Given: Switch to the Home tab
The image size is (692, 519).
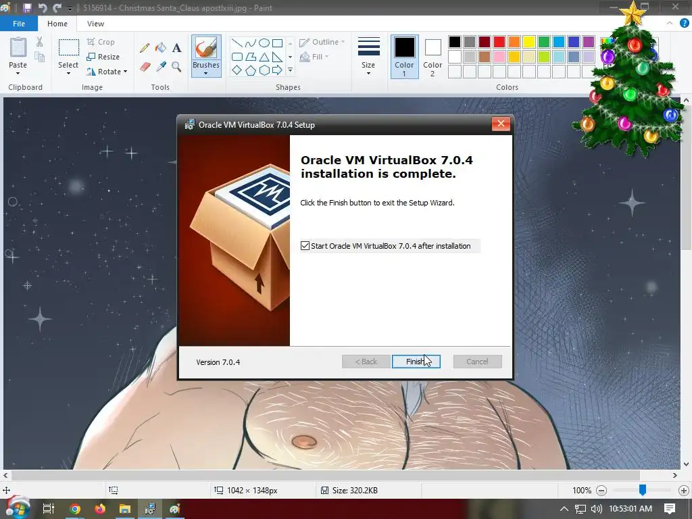Looking at the screenshot, I should (x=57, y=24).
